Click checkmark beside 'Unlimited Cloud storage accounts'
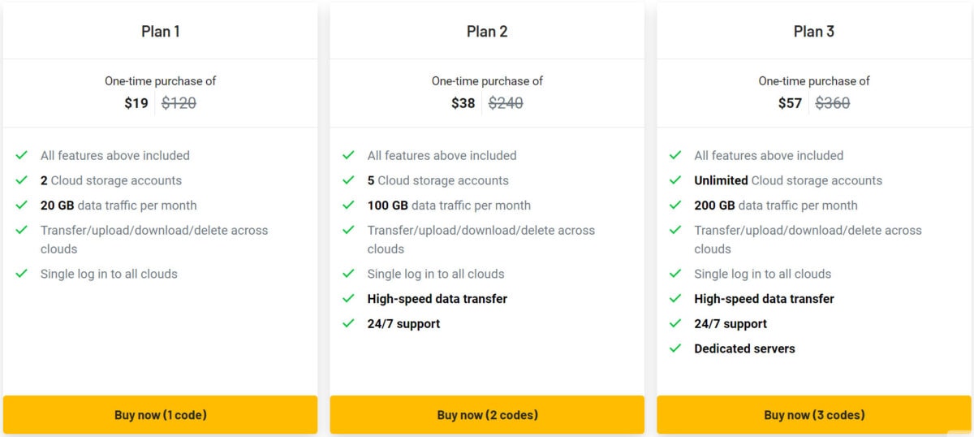Image resolution: width=974 pixels, height=437 pixels. 676,180
